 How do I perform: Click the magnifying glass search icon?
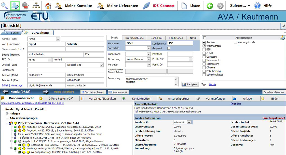coord(4,6)
